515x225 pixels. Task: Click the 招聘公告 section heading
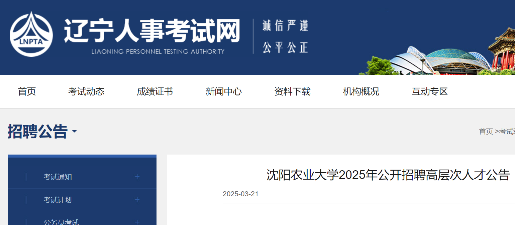coord(37,131)
